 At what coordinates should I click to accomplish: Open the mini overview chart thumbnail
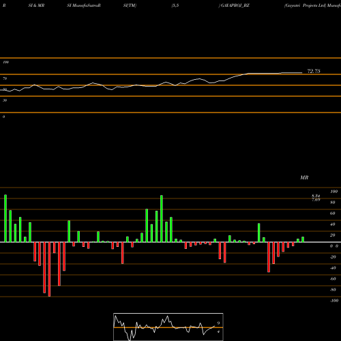click(168, 327)
